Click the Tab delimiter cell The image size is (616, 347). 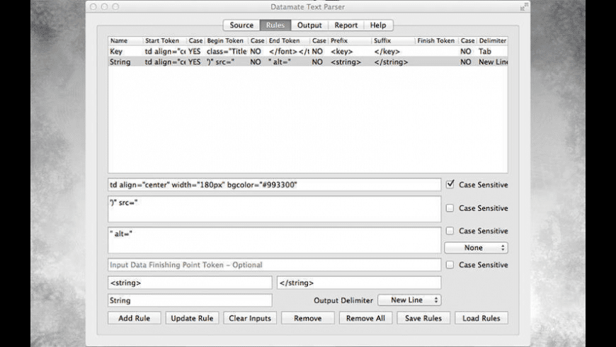[485, 51]
